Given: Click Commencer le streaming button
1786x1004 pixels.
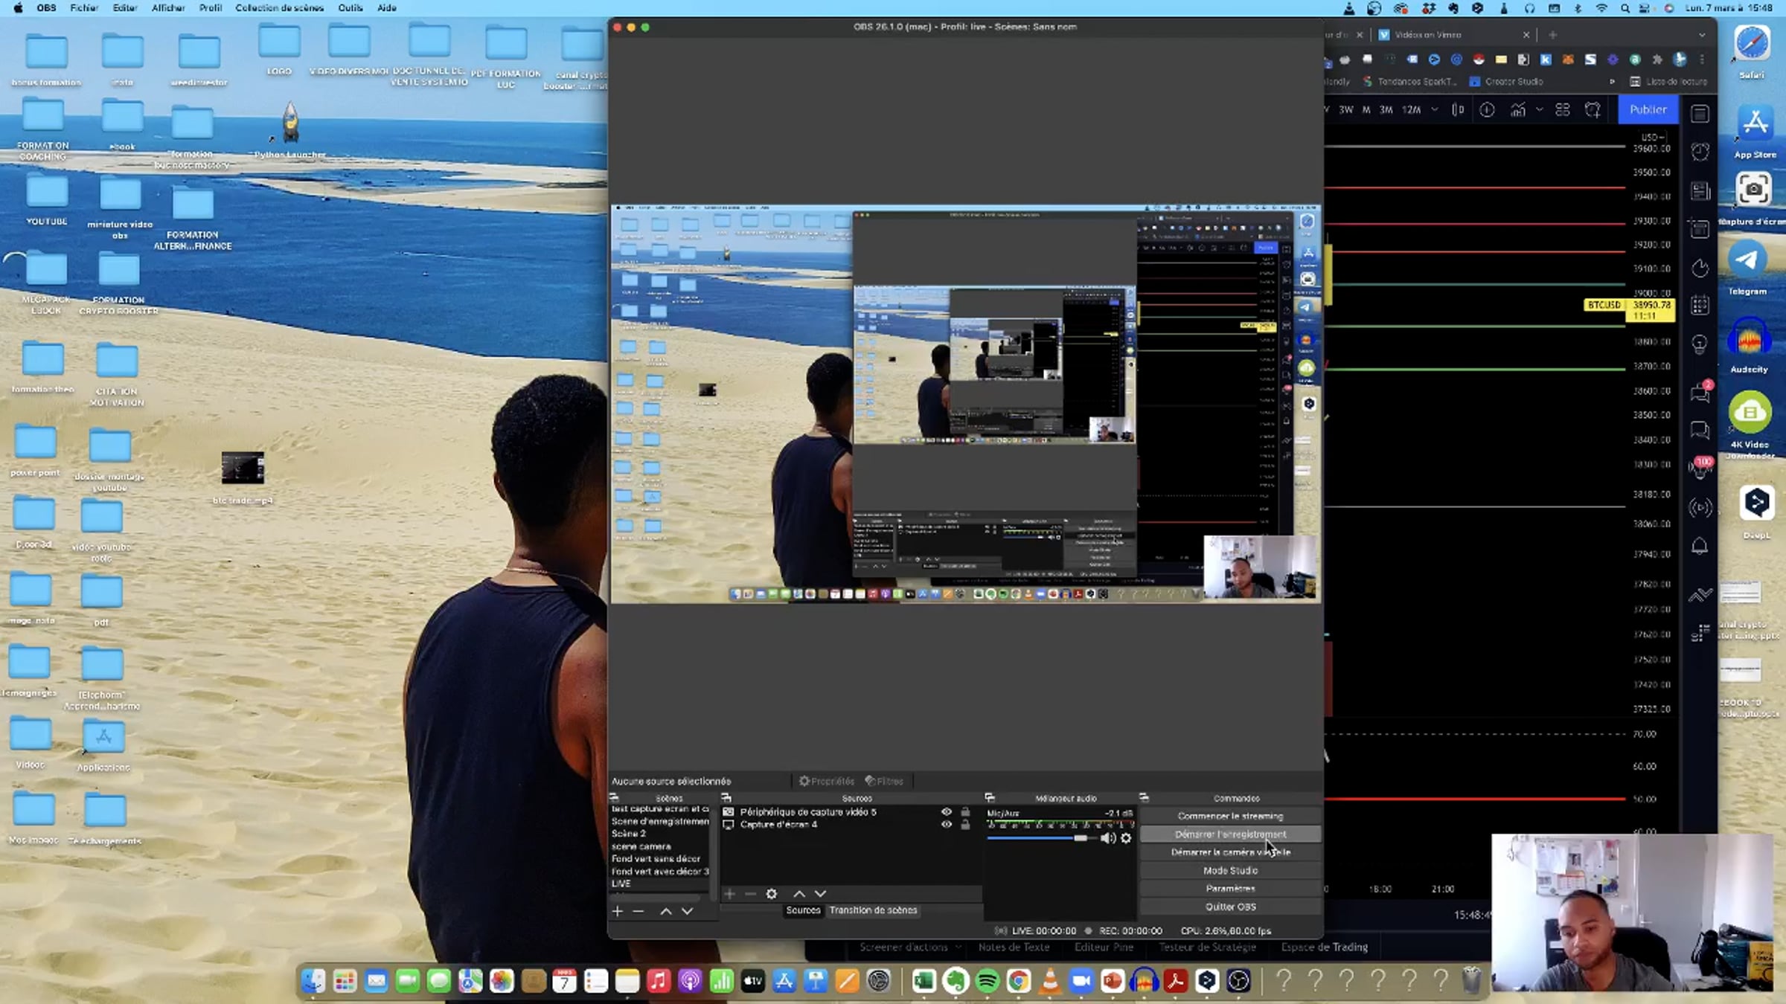Looking at the screenshot, I should [1230, 816].
